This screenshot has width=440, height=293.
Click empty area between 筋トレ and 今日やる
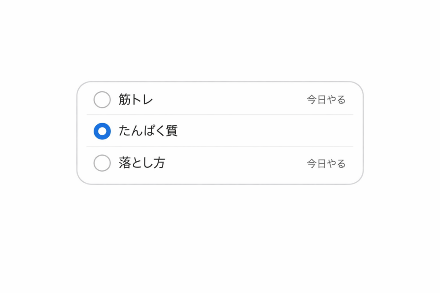228,100
